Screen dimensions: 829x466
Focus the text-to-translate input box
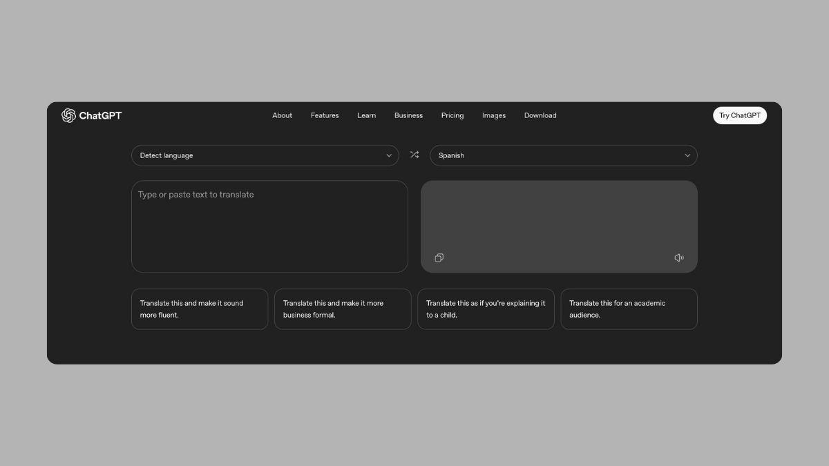269,226
